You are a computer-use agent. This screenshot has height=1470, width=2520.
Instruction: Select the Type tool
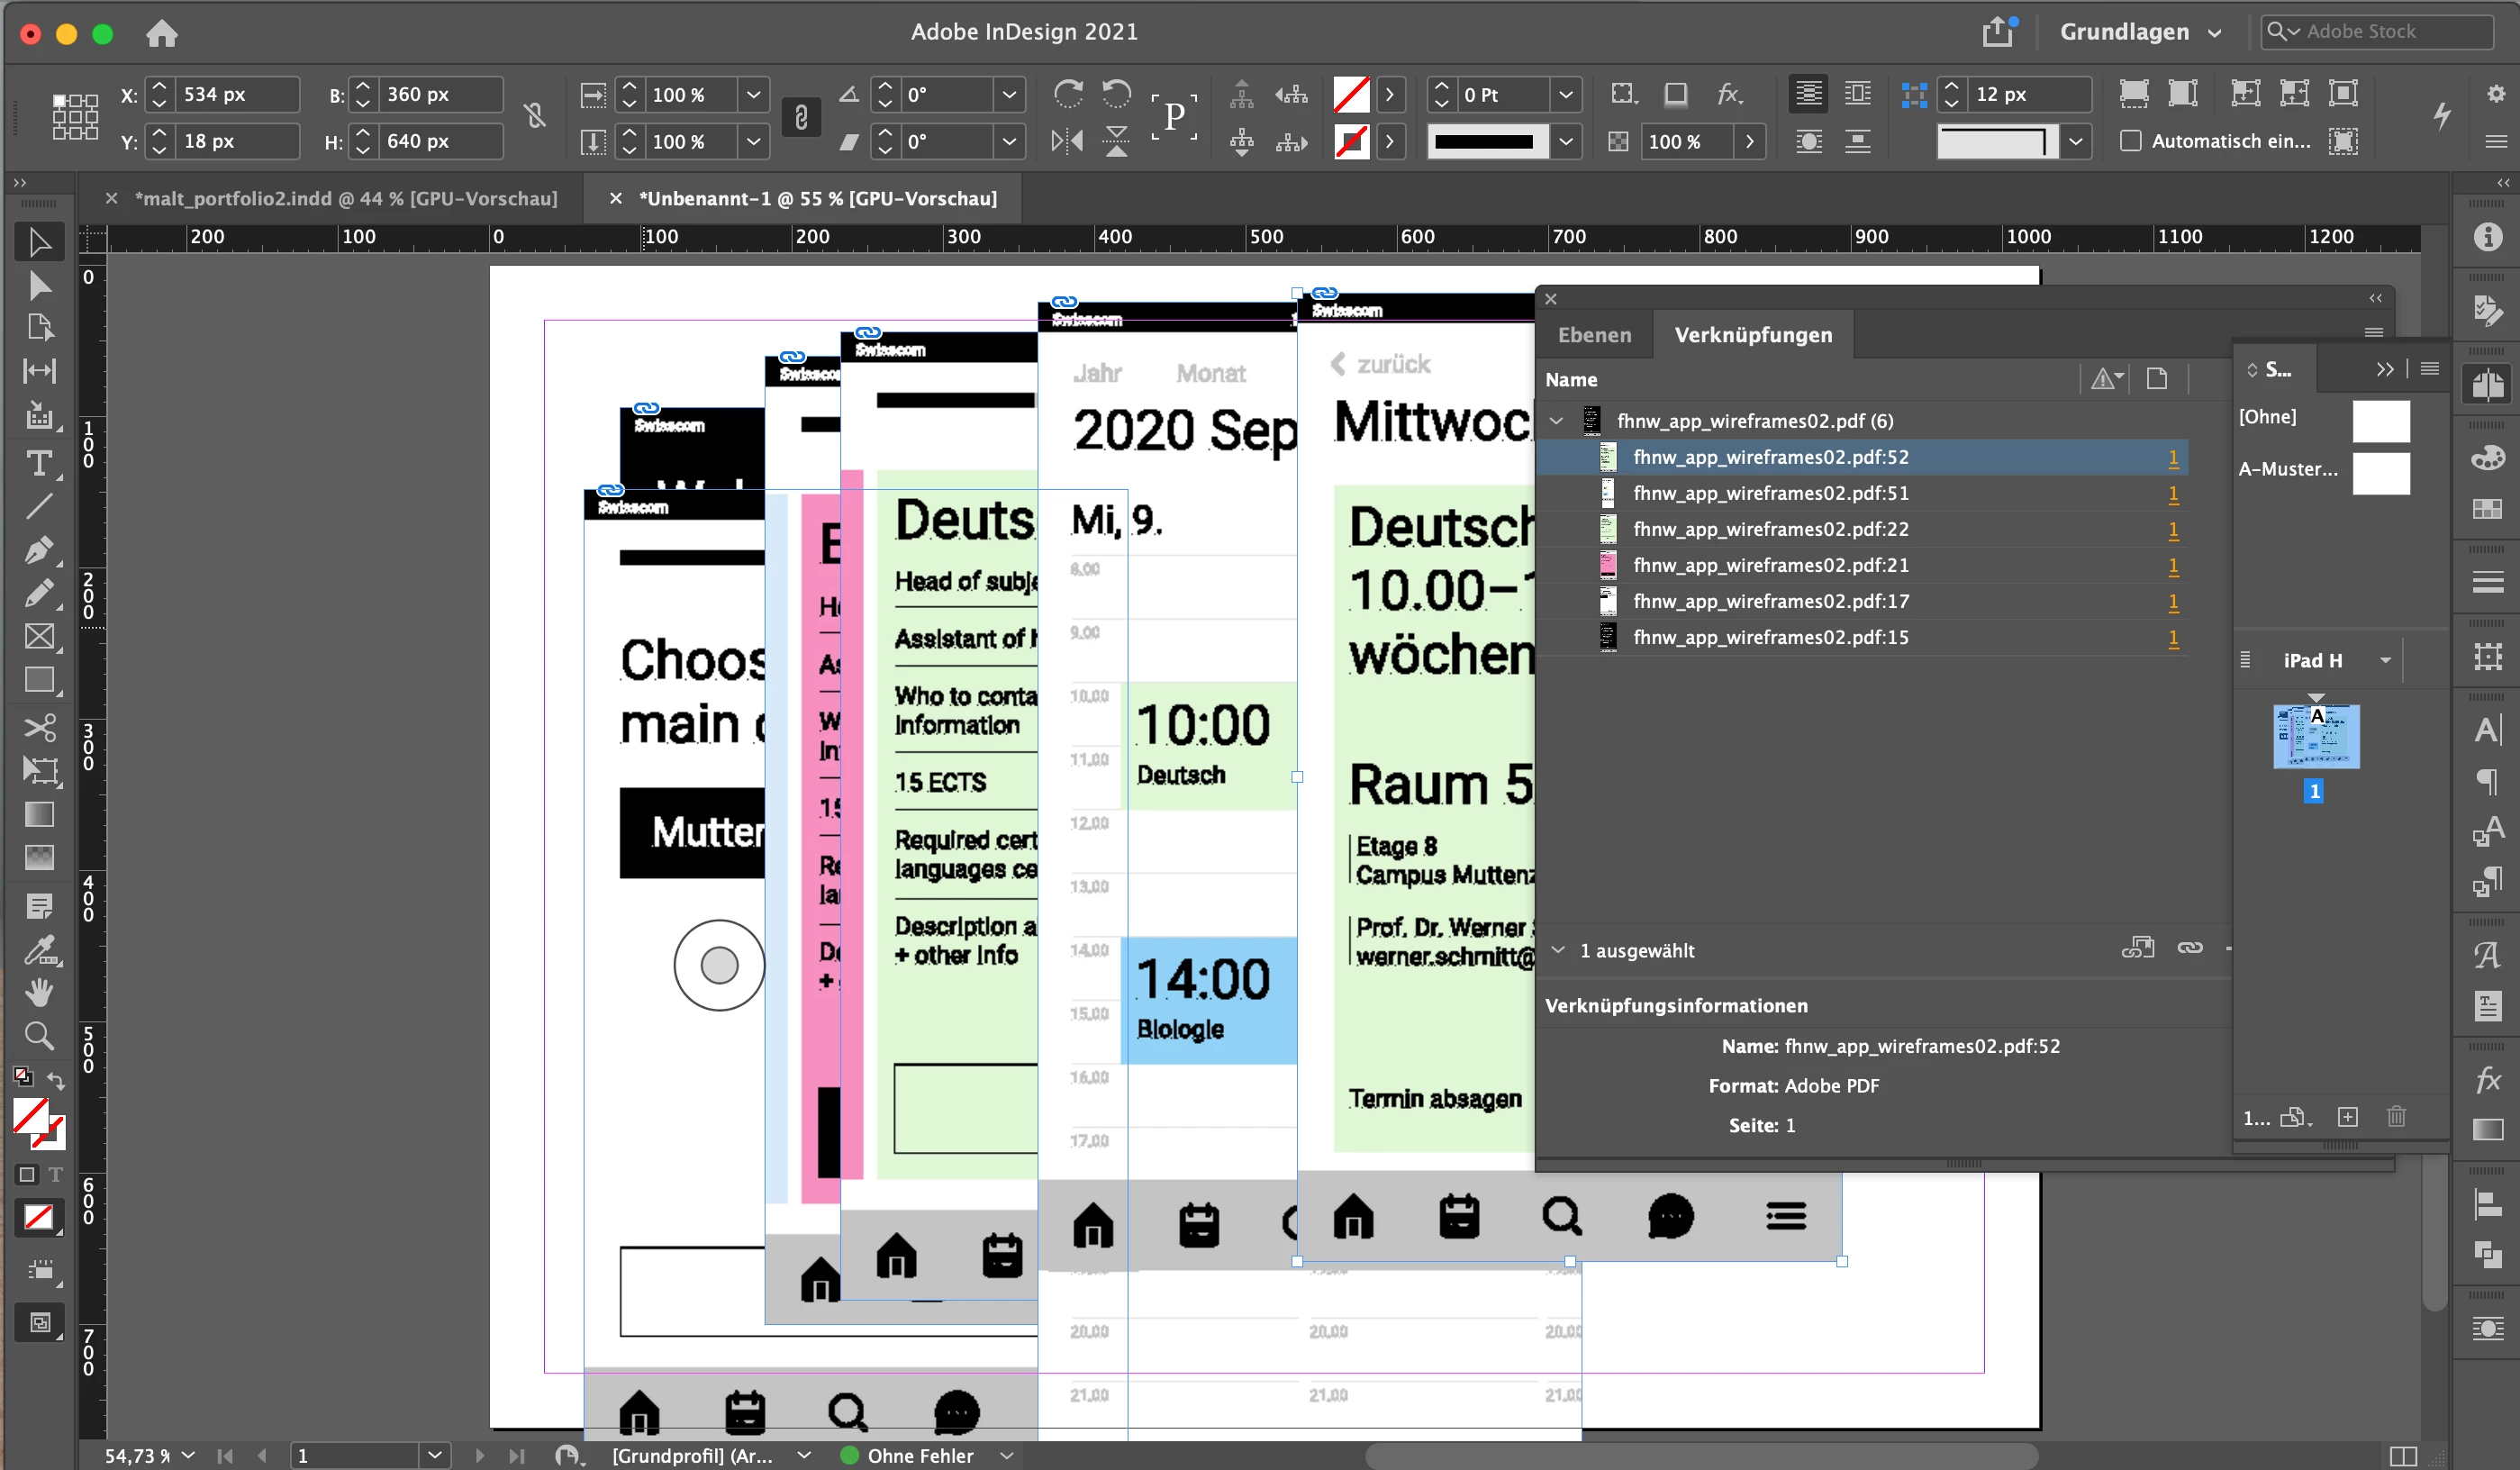click(39, 463)
